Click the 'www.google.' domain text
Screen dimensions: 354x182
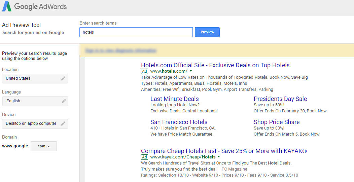pyautogui.click(x=15, y=146)
